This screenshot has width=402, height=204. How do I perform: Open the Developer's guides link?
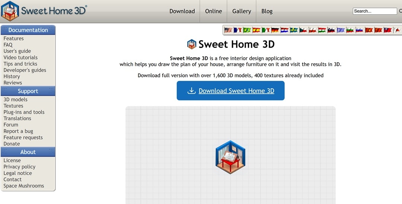pyautogui.click(x=25, y=70)
